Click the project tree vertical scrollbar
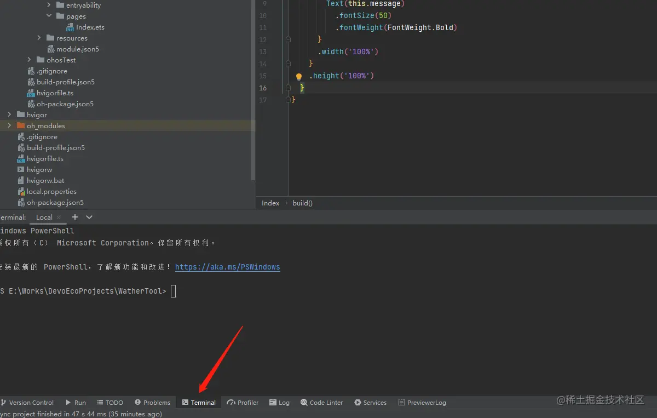 point(252,90)
